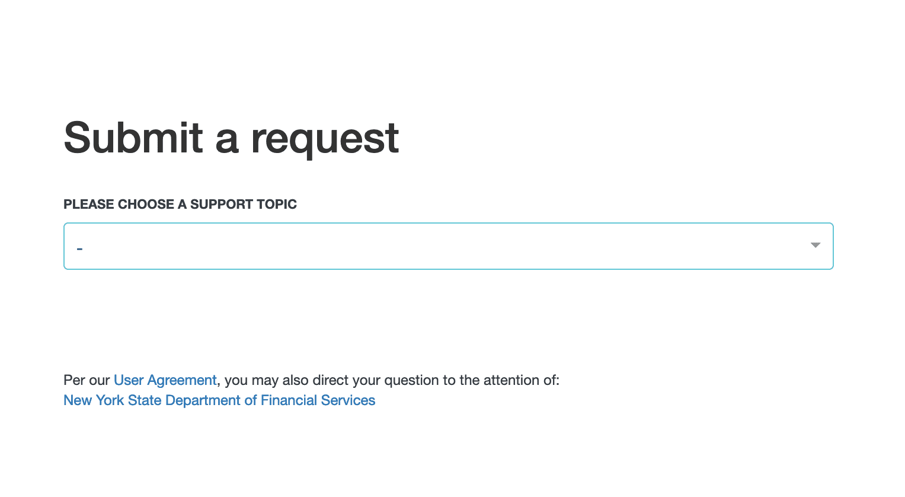
Task: Click 'Department' in the bottom link
Action: pyautogui.click(x=203, y=400)
